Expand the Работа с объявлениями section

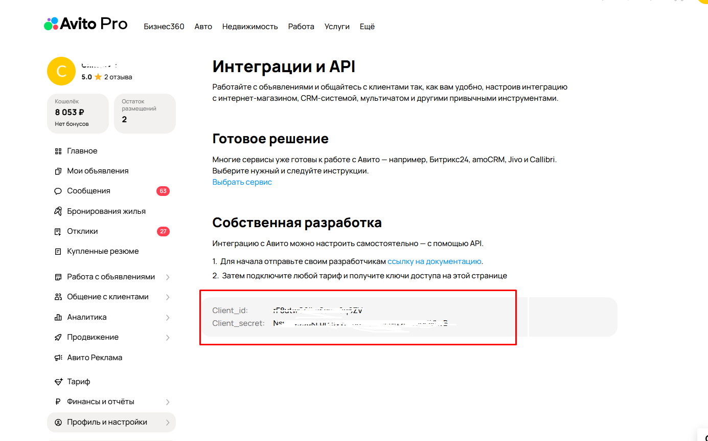168,276
